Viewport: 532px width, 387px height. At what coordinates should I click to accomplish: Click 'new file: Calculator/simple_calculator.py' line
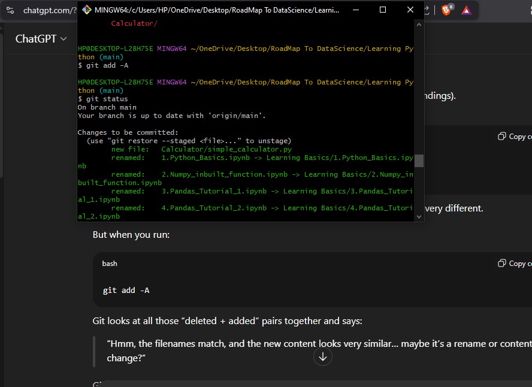(201, 149)
